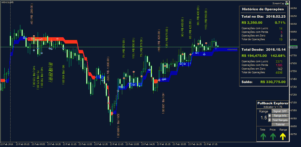This screenshot has height=147, width=301.
Task: Click the trade label 145 ( R$ 725.00 )
Action: [34, 76]
